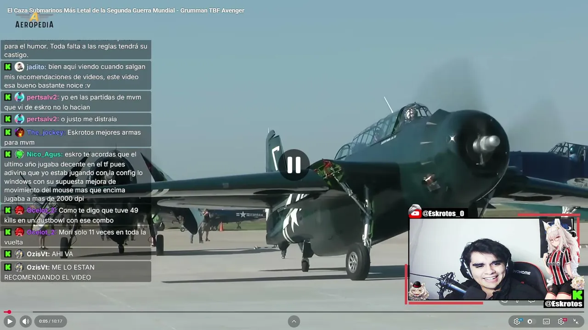Toggle subtitles with the captions icon
Screen dimensions: 588x330
coord(546,321)
